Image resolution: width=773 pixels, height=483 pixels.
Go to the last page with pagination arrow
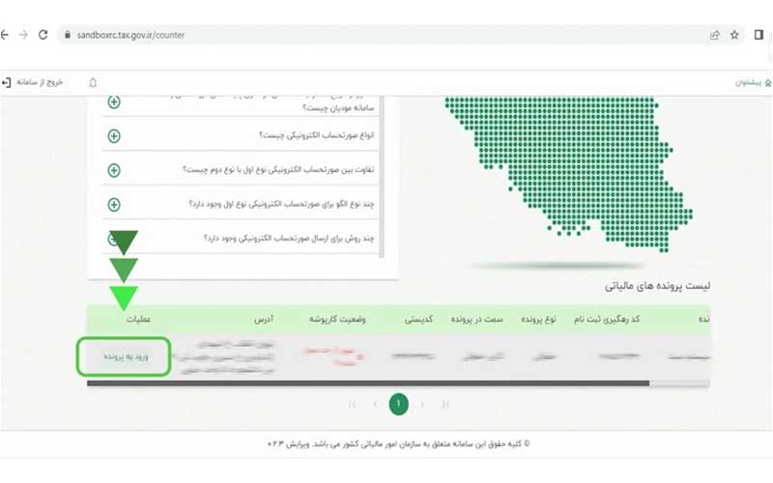point(352,404)
